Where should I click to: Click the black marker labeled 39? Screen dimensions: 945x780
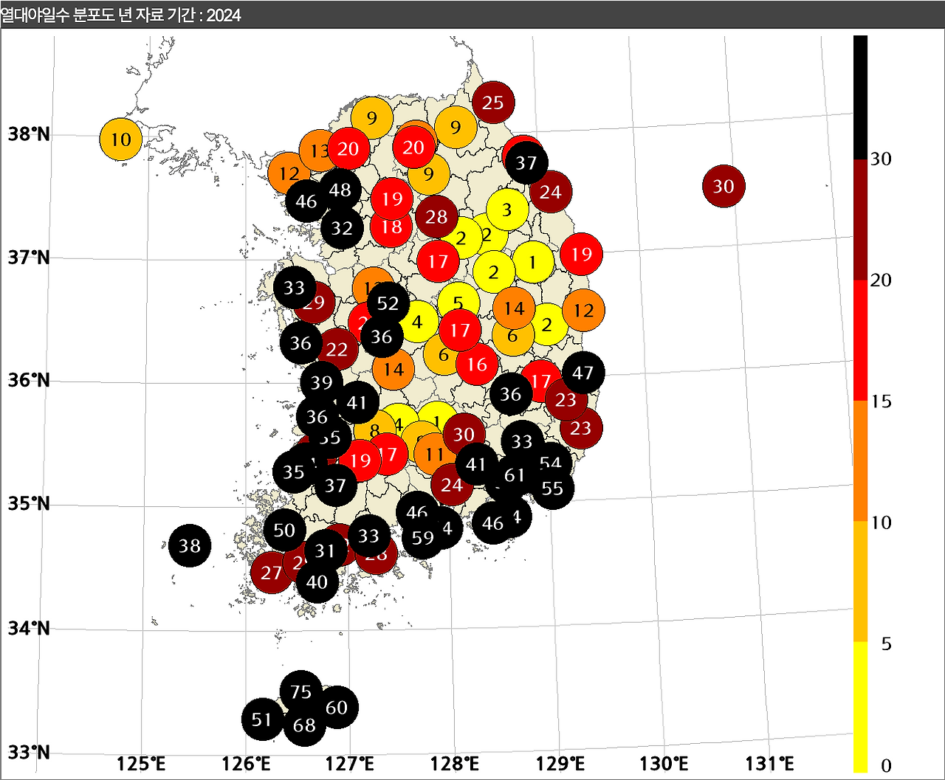pyautogui.click(x=322, y=382)
